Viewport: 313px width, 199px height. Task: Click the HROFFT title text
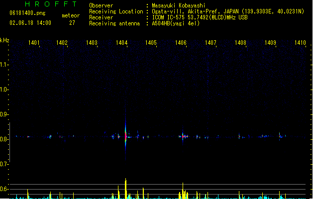pyautogui.click(x=51, y=4)
